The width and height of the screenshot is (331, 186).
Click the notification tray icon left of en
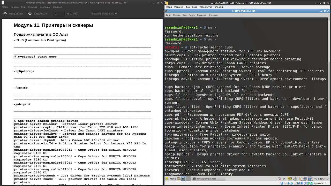tap(279, 179)
